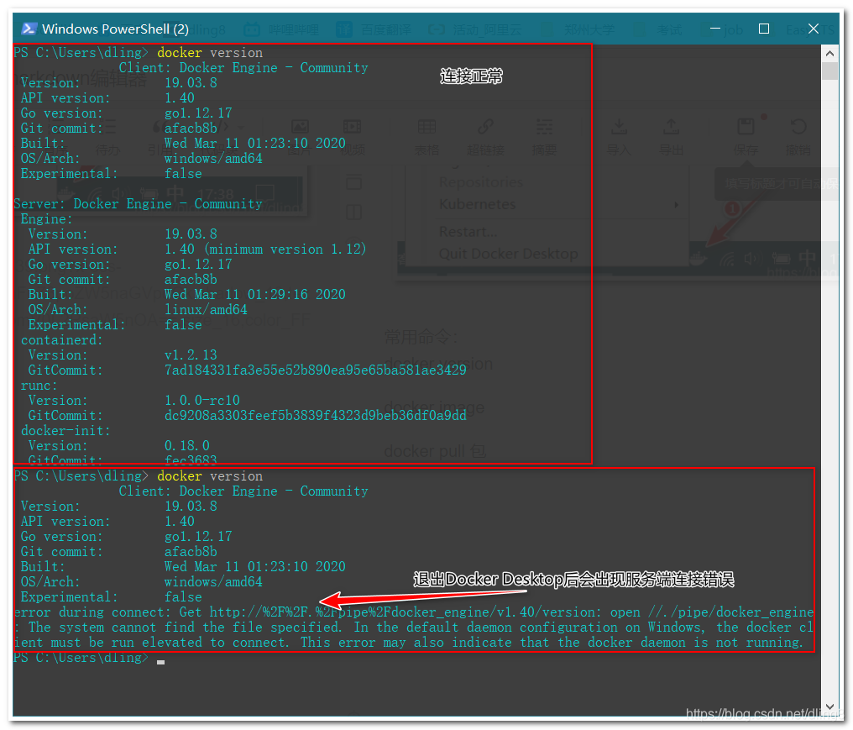The image size is (853, 730).
Task: Click the "1.0.0-rc10" runc version
Action: coord(201,401)
